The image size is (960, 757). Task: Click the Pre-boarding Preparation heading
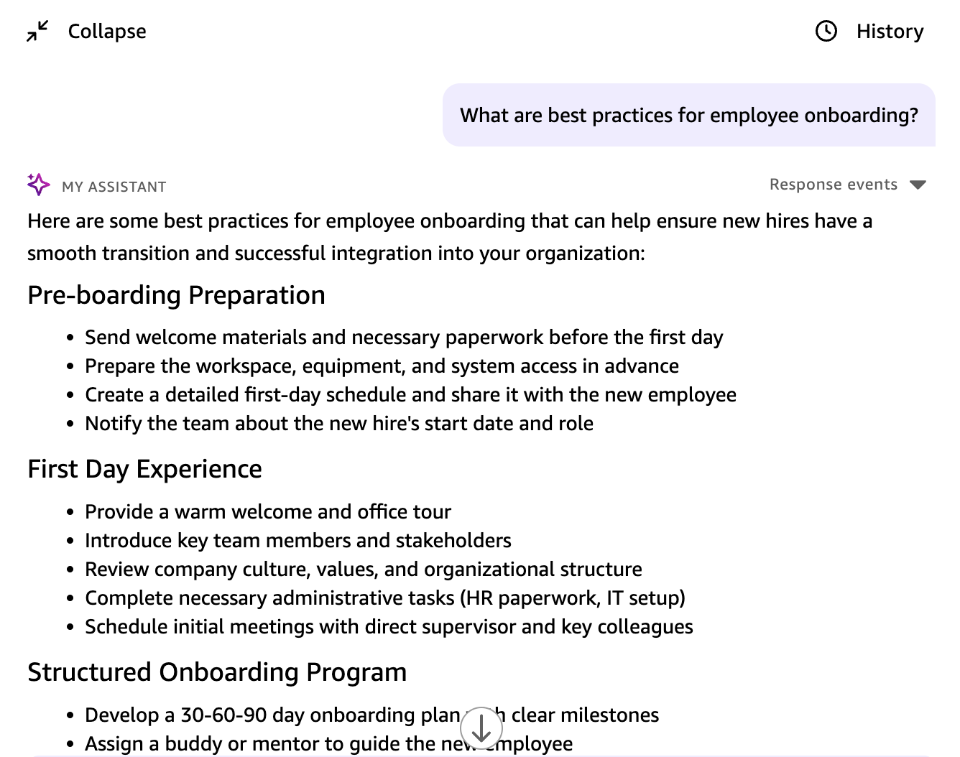pyautogui.click(x=176, y=295)
